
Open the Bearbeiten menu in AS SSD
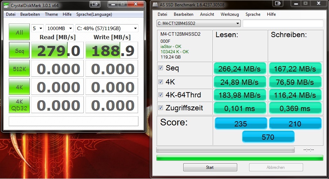[183, 14]
